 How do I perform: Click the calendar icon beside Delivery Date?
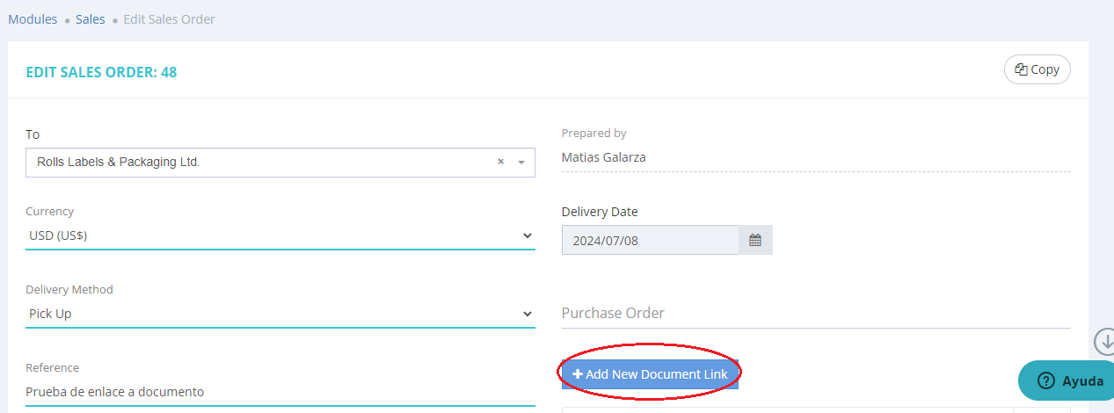pos(755,240)
